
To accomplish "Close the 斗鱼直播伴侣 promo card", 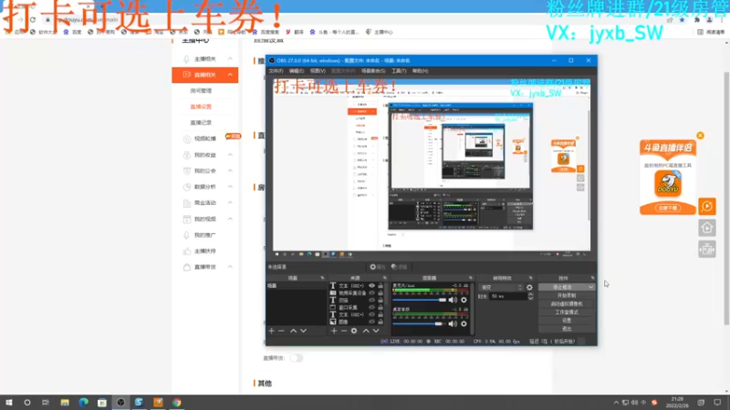I will click(700, 136).
